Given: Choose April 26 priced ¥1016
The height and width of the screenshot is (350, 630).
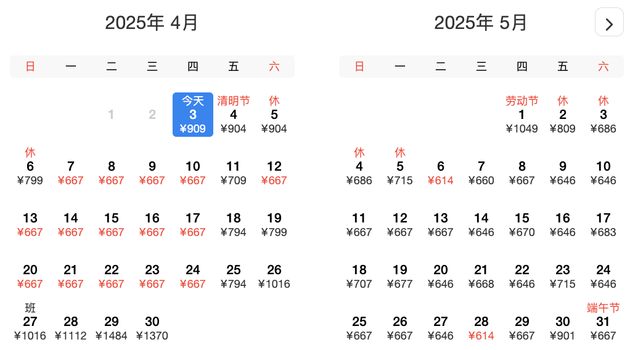Looking at the screenshot, I should click(274, 277).
